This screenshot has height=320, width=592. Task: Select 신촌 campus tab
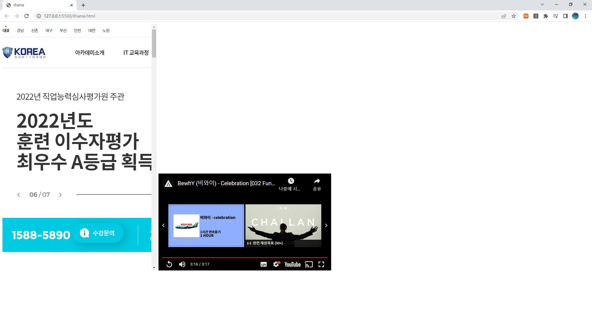tap(35, 30)
